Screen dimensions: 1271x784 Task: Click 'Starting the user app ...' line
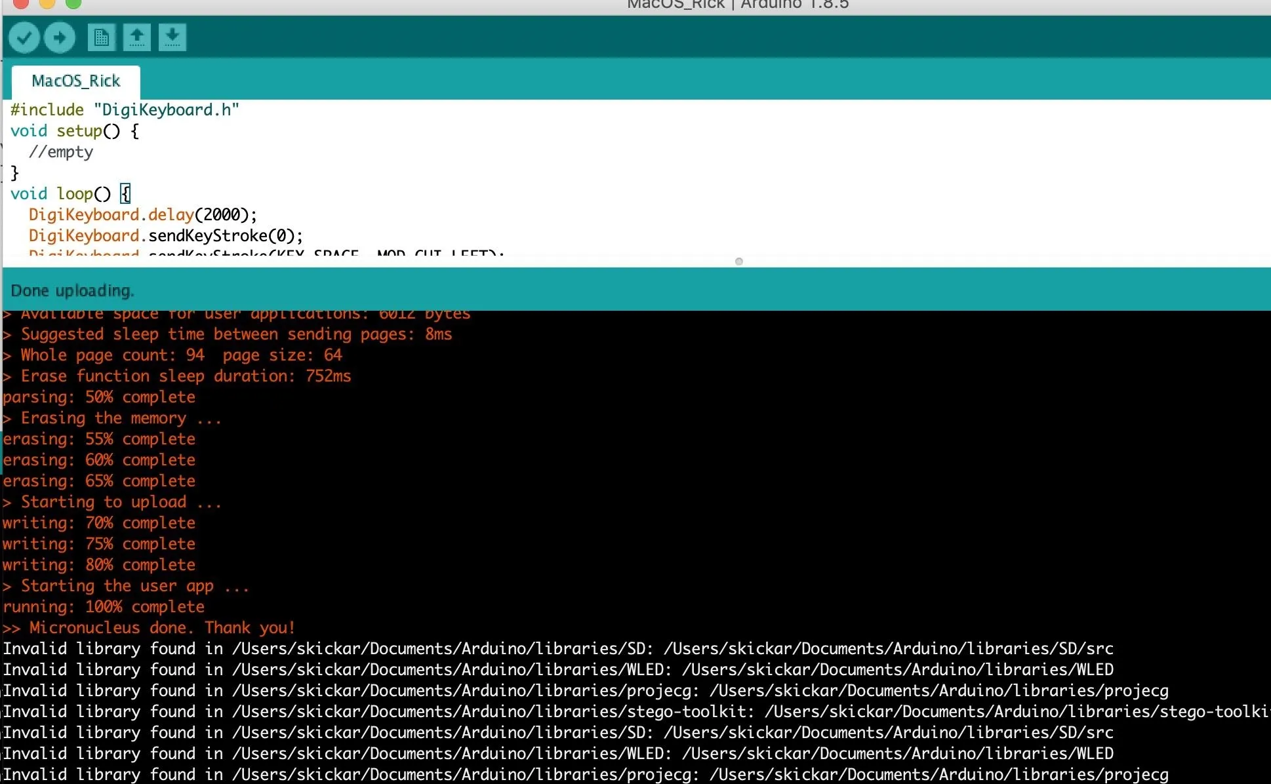(x=126, y=585)
